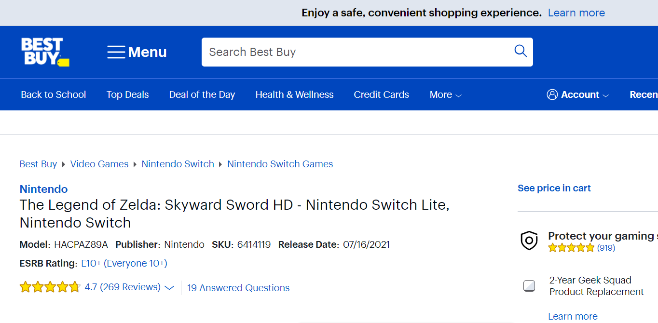Click See price in cart
The width and height of the screenshot is (658, 323).
[554, 188]
